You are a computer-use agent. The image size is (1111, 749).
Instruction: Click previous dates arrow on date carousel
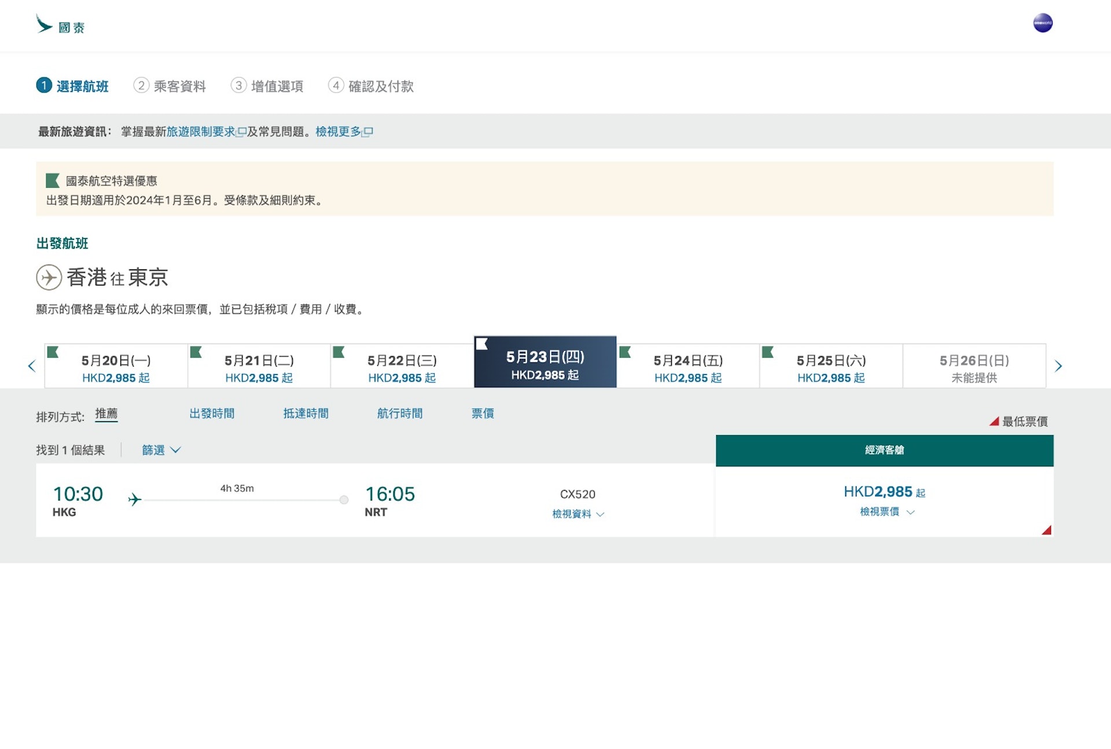tap(32, 366)
